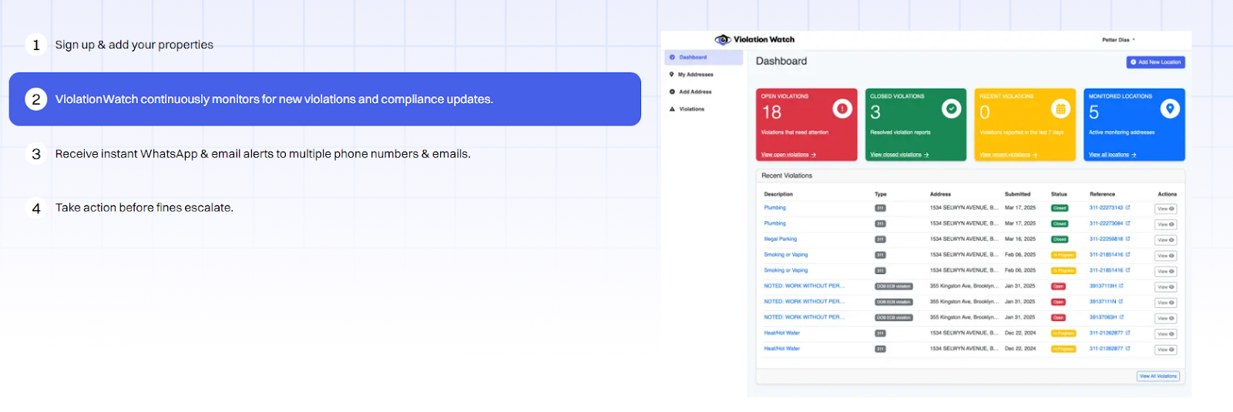The width and height of the screenshot is (1233, 412).
Task: Click the number 3 on Closed Violations card
Action: coord(875,112)
